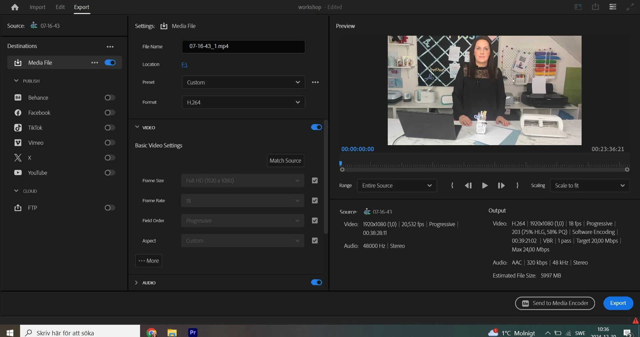Enable FTP upload destination
640x337 pixels.
point(110,208)
